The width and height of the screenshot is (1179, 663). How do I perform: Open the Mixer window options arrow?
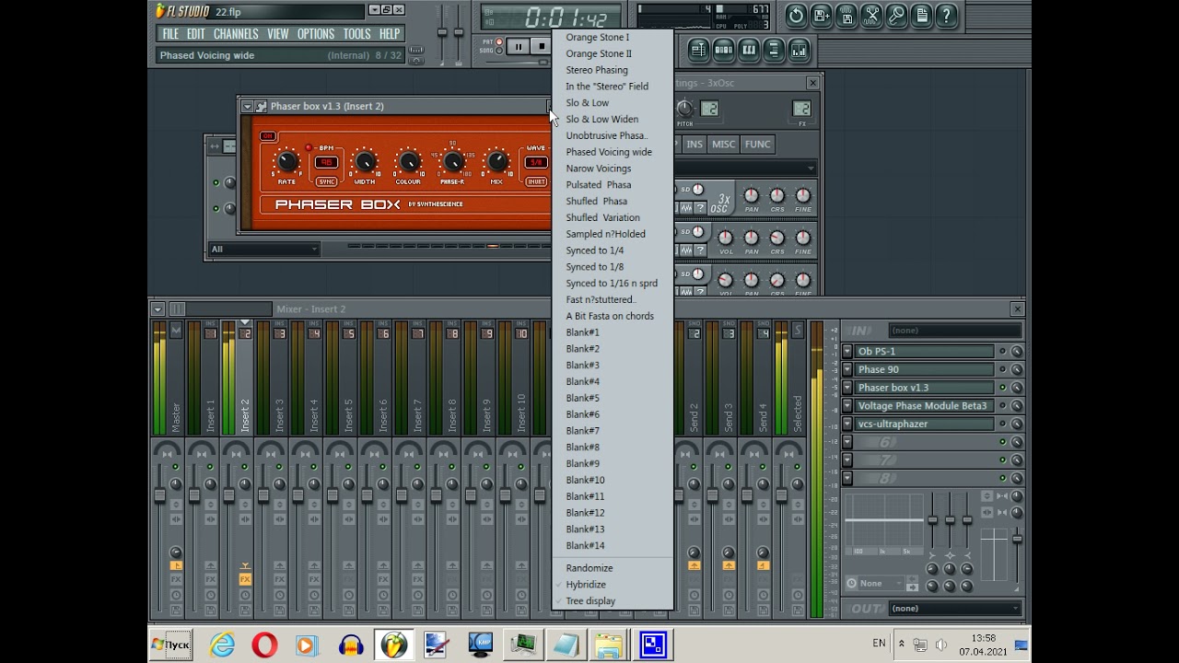158,309
